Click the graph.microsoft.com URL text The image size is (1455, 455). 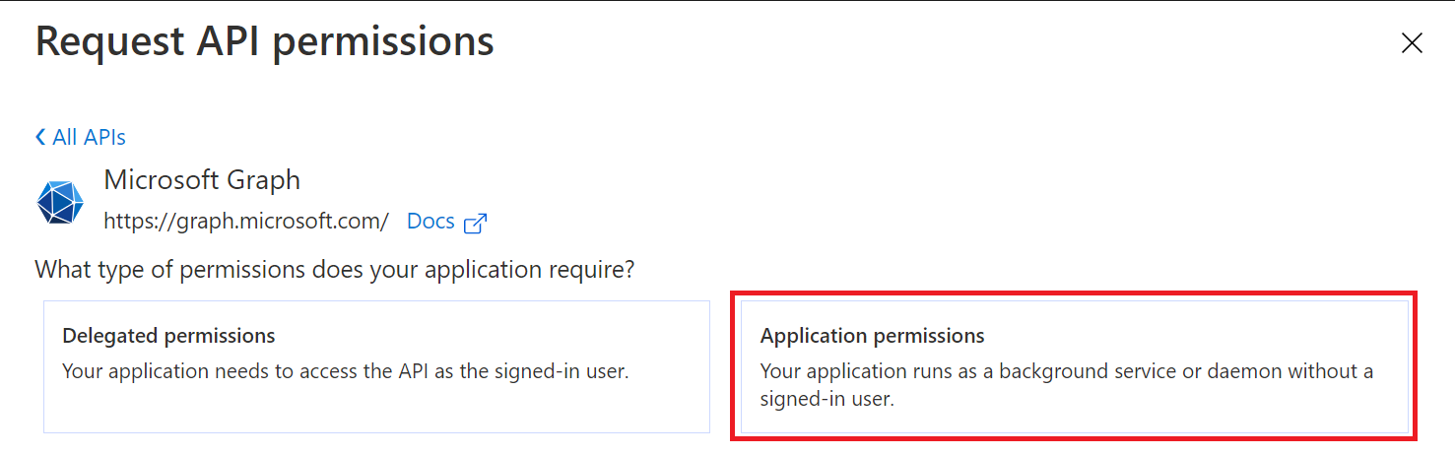(246, 221)
